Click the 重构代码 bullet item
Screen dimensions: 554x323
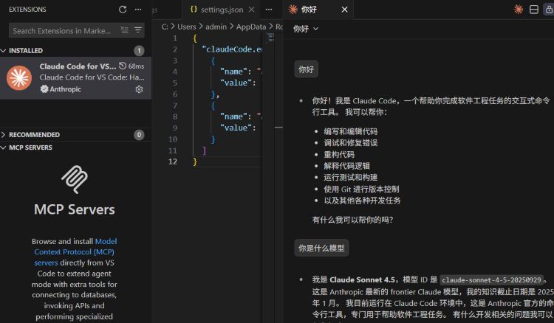pos(339,154)
